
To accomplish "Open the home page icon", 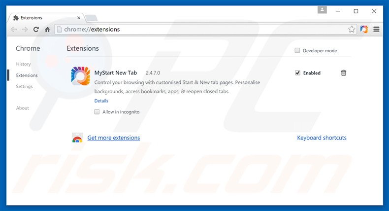I will (47, 30).
